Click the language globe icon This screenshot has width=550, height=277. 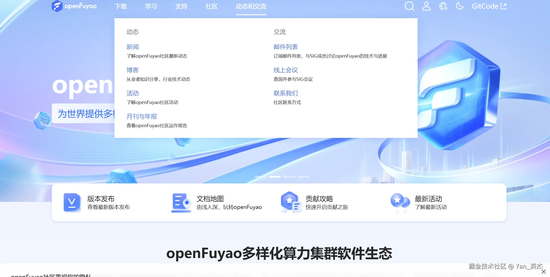click(443, 6)
